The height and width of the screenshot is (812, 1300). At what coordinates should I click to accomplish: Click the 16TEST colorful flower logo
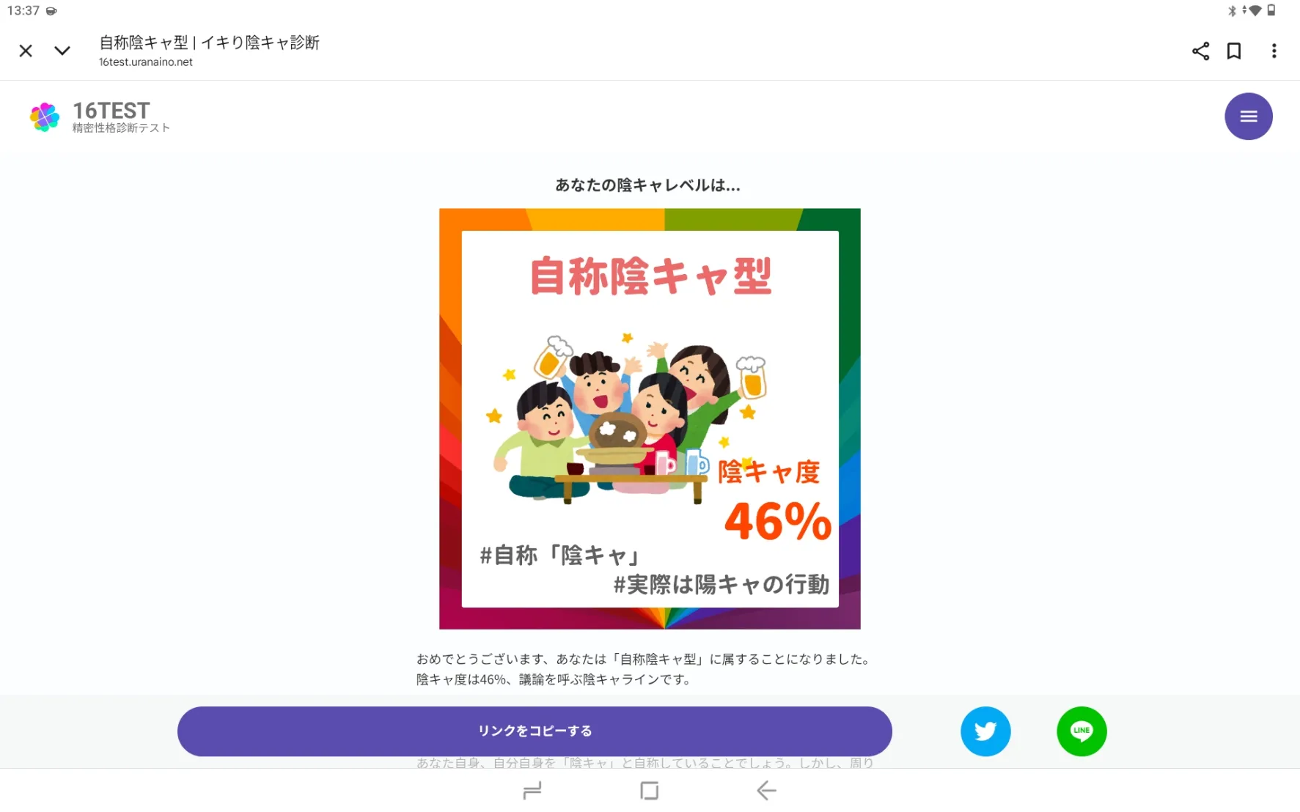[x=45, y=117]
